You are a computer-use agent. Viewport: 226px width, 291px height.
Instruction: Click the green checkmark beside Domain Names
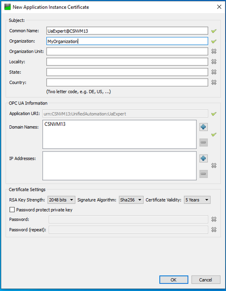(x=214, y=135)
